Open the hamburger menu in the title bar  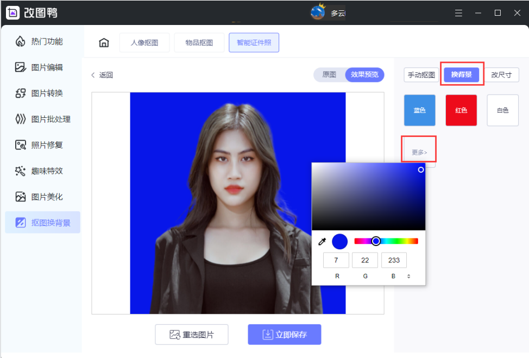(458, 12)
